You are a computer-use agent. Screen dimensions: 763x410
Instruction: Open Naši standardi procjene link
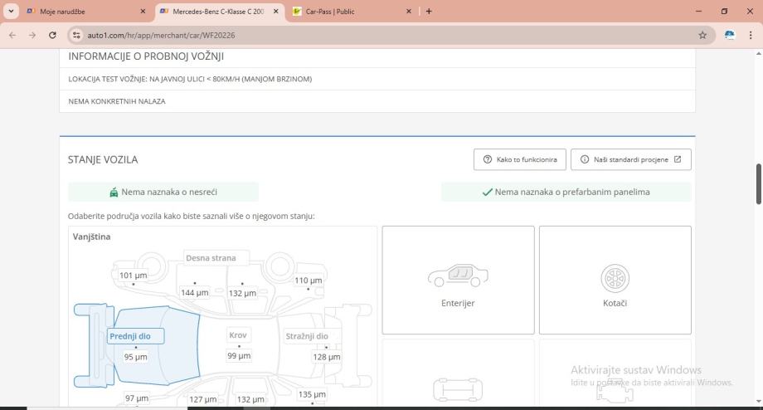click(x=630, y=159)
